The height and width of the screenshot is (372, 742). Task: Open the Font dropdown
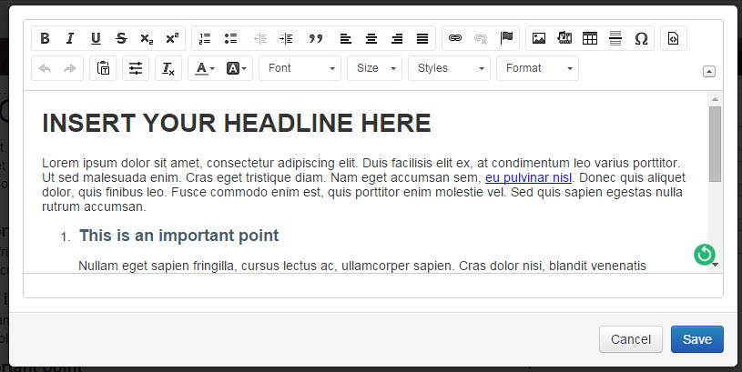[x=300, y=68]
